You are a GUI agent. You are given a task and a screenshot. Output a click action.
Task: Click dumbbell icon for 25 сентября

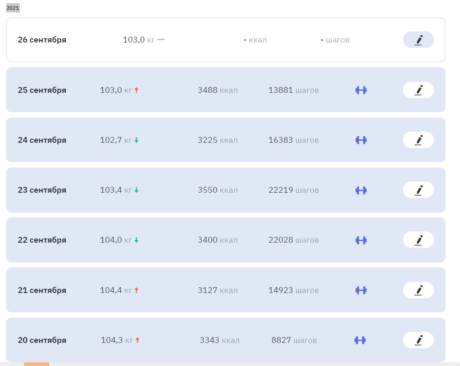tap(361, 90)
